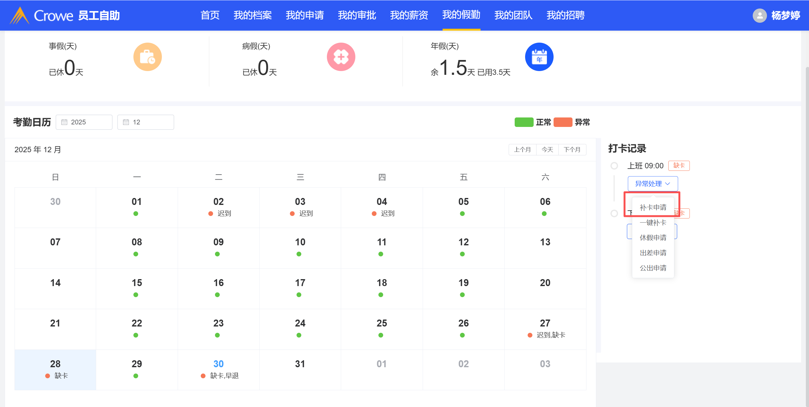Select December 27 calendar cell
809x407 pixels.
click(545, 329)
